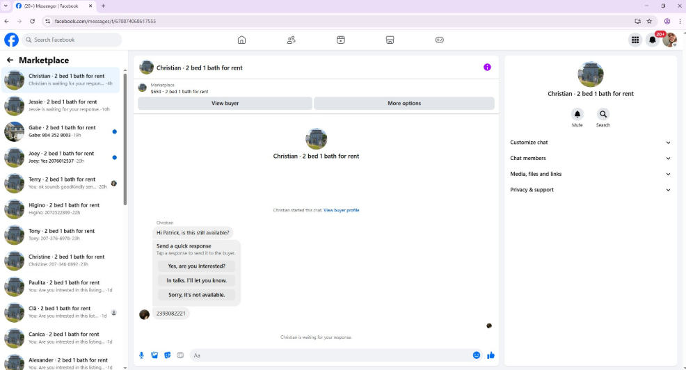
Task: Attach a photo using the image icon
Action: pyautogui.click(x=154, y=355)
